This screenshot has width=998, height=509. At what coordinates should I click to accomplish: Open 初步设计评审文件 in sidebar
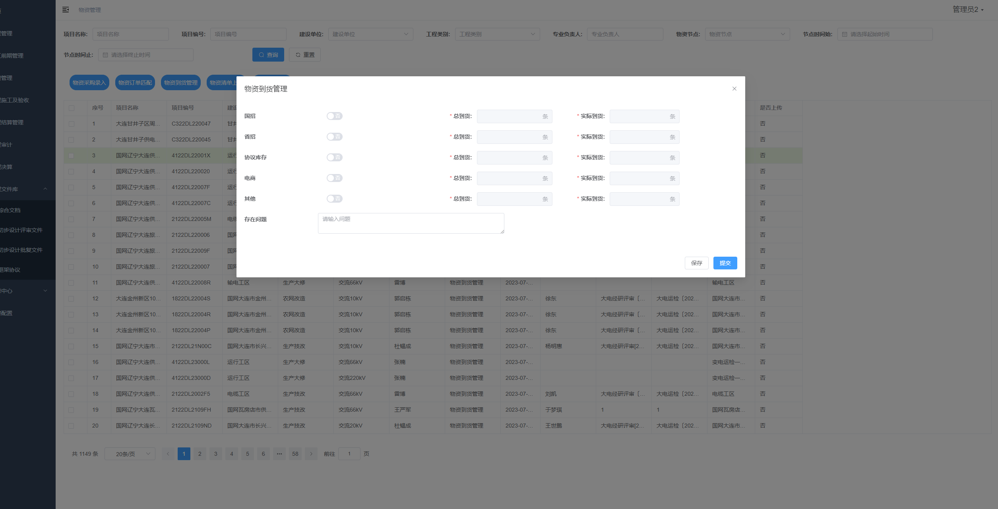pos(28,230)
